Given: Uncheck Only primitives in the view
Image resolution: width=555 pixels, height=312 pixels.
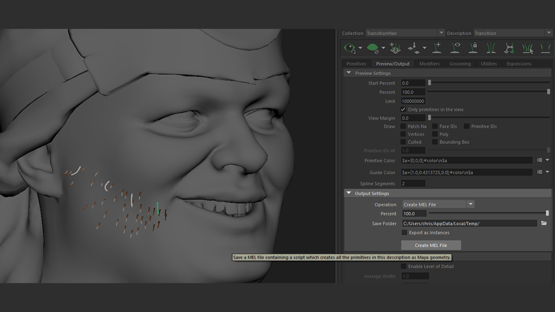Looking at the screenshot, I should pyautogui.click(x=403, y=109).
